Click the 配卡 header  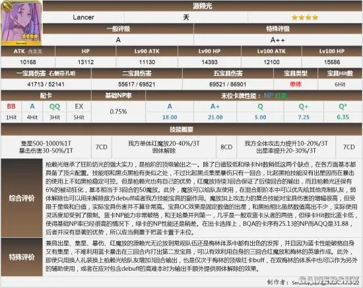[46, 96]
